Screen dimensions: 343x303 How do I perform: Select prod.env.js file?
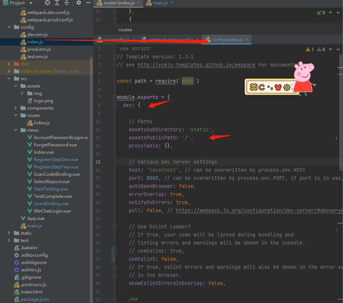click(x=39, y=49)
